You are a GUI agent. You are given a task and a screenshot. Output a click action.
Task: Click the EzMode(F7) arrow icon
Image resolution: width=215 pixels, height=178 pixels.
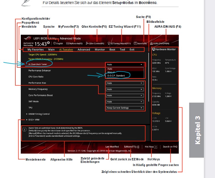(138, 147)
